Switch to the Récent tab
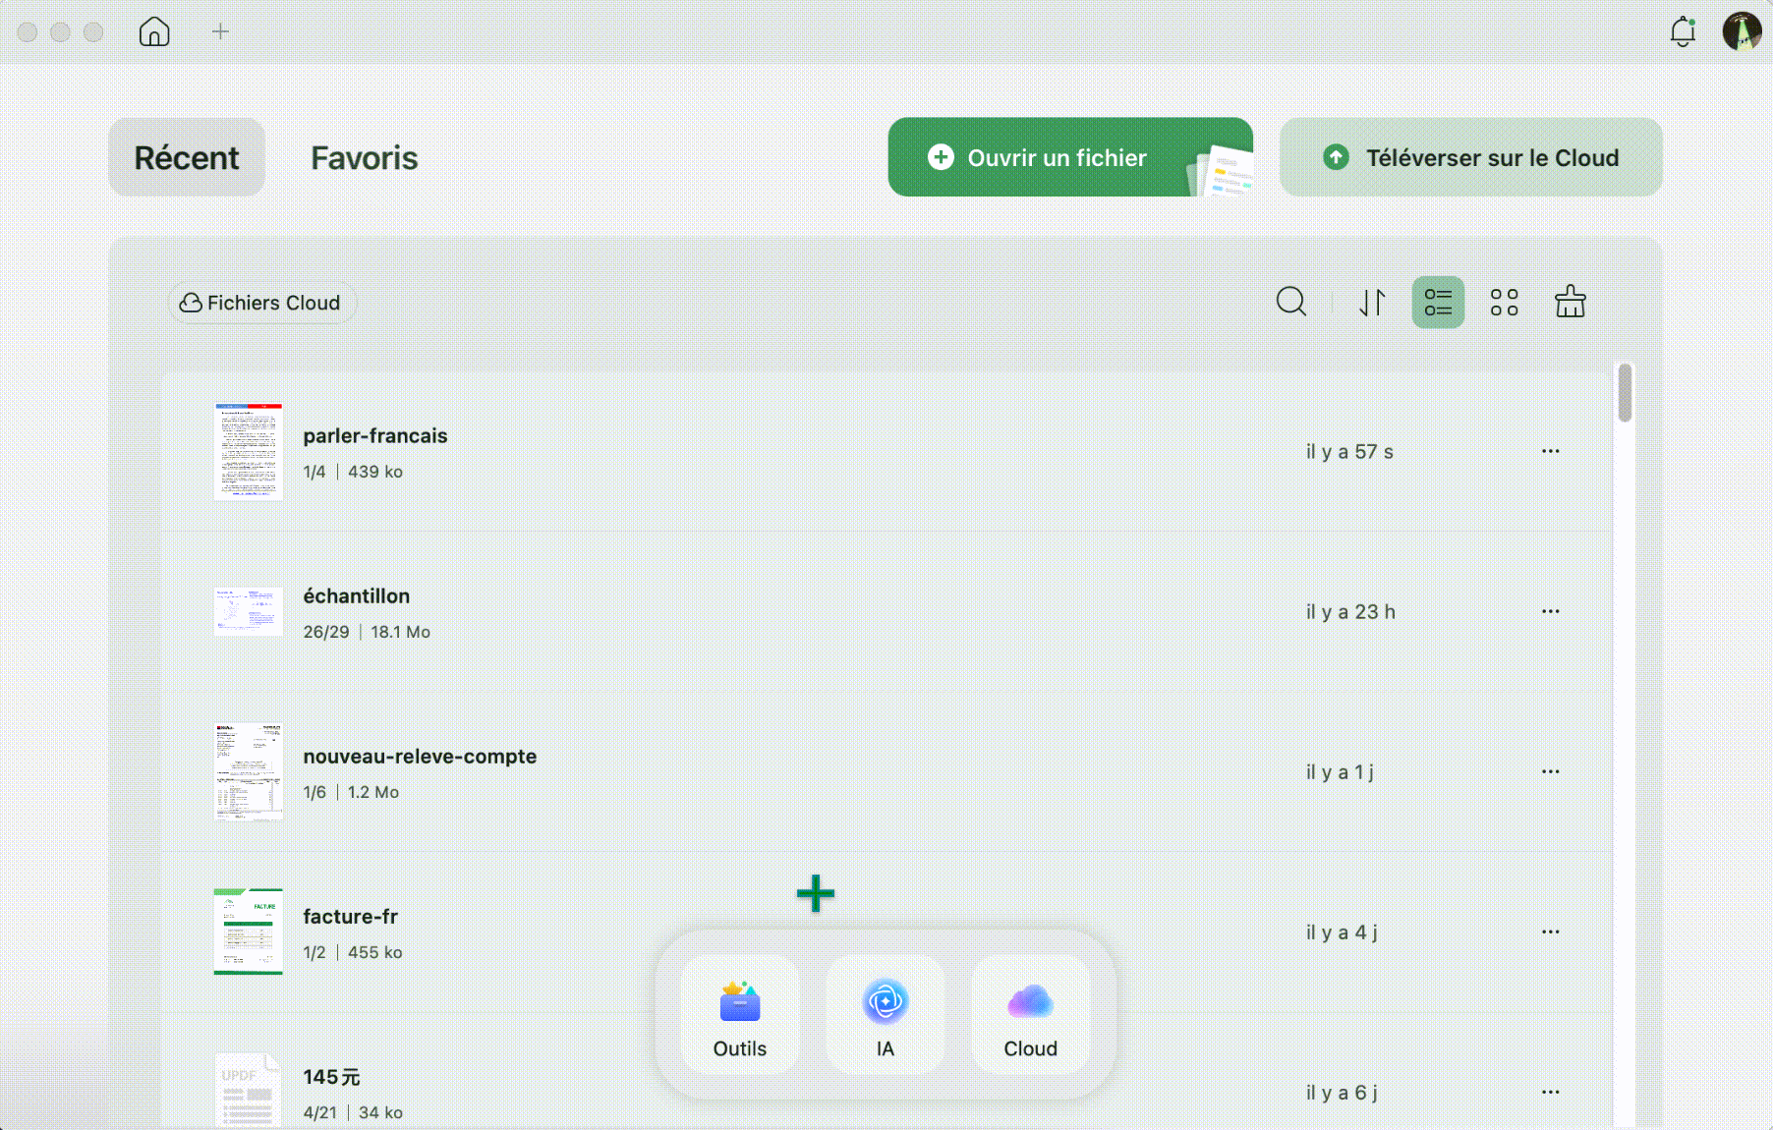 (x=187, y=157)
